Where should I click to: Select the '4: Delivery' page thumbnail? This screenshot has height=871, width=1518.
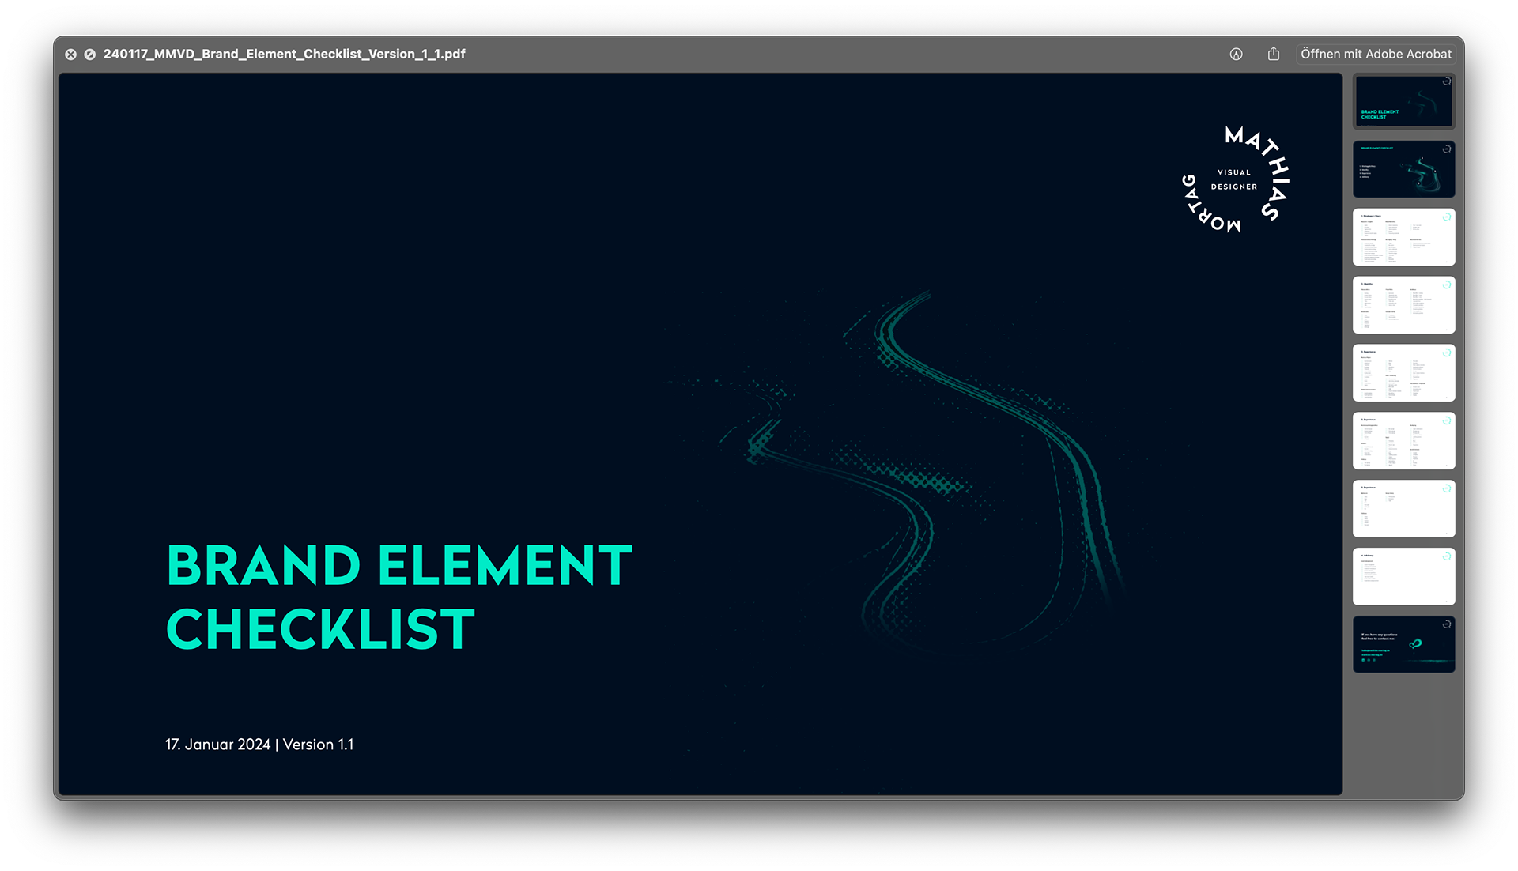pyautogui.click(x=1403, y=576)
